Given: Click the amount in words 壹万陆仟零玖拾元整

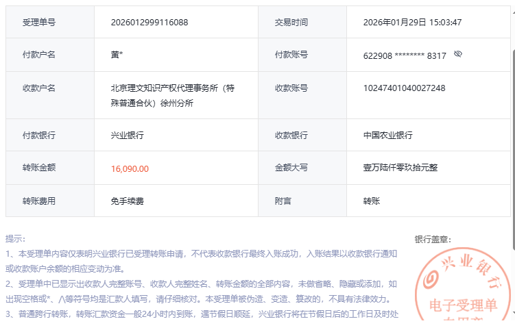Looking at the screenshot, I should point(400,168).
